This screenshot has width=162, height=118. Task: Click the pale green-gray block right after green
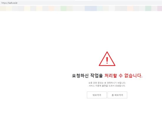click(70, 8)
